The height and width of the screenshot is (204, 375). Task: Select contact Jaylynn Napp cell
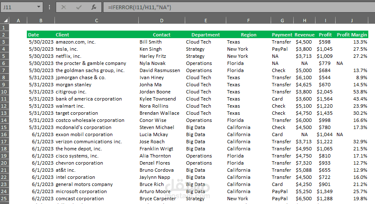coord(162,177)
